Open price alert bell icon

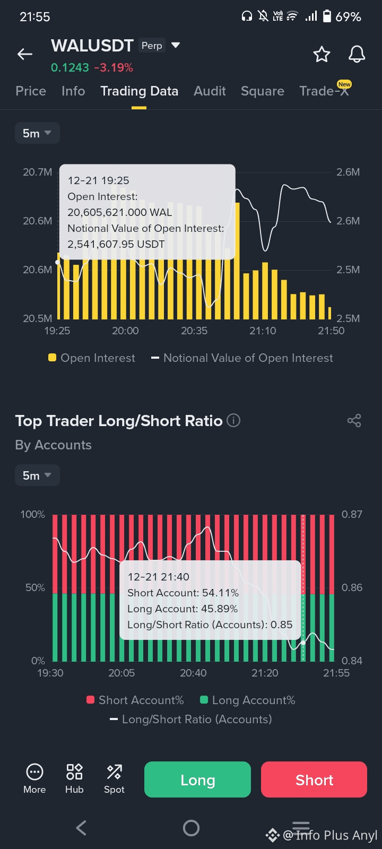point(357,54)
